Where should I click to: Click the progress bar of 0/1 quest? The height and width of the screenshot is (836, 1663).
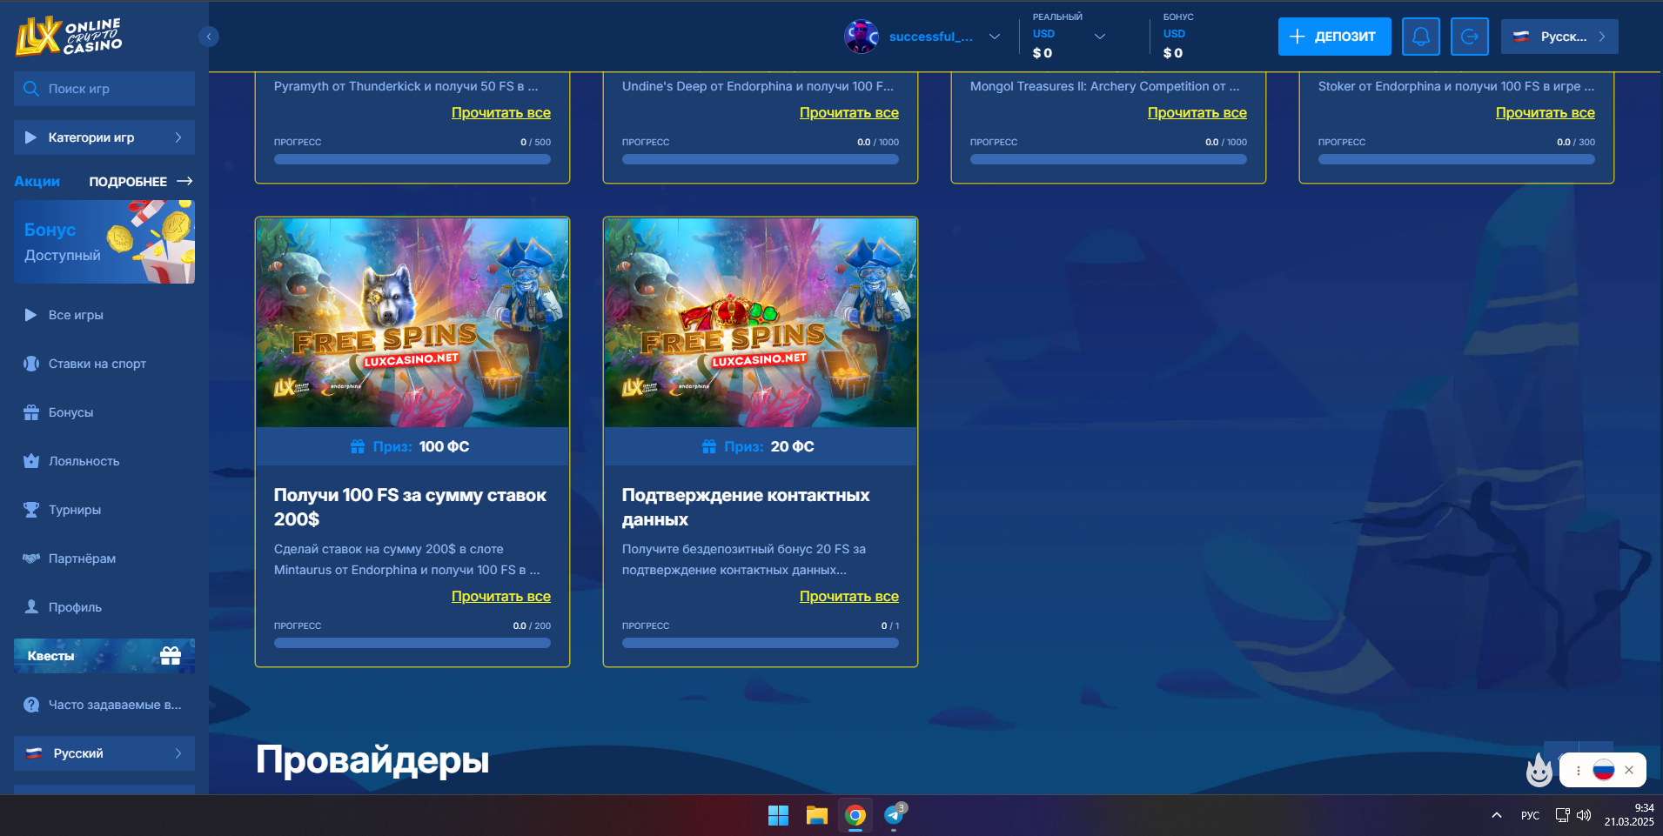coord(761,643)
